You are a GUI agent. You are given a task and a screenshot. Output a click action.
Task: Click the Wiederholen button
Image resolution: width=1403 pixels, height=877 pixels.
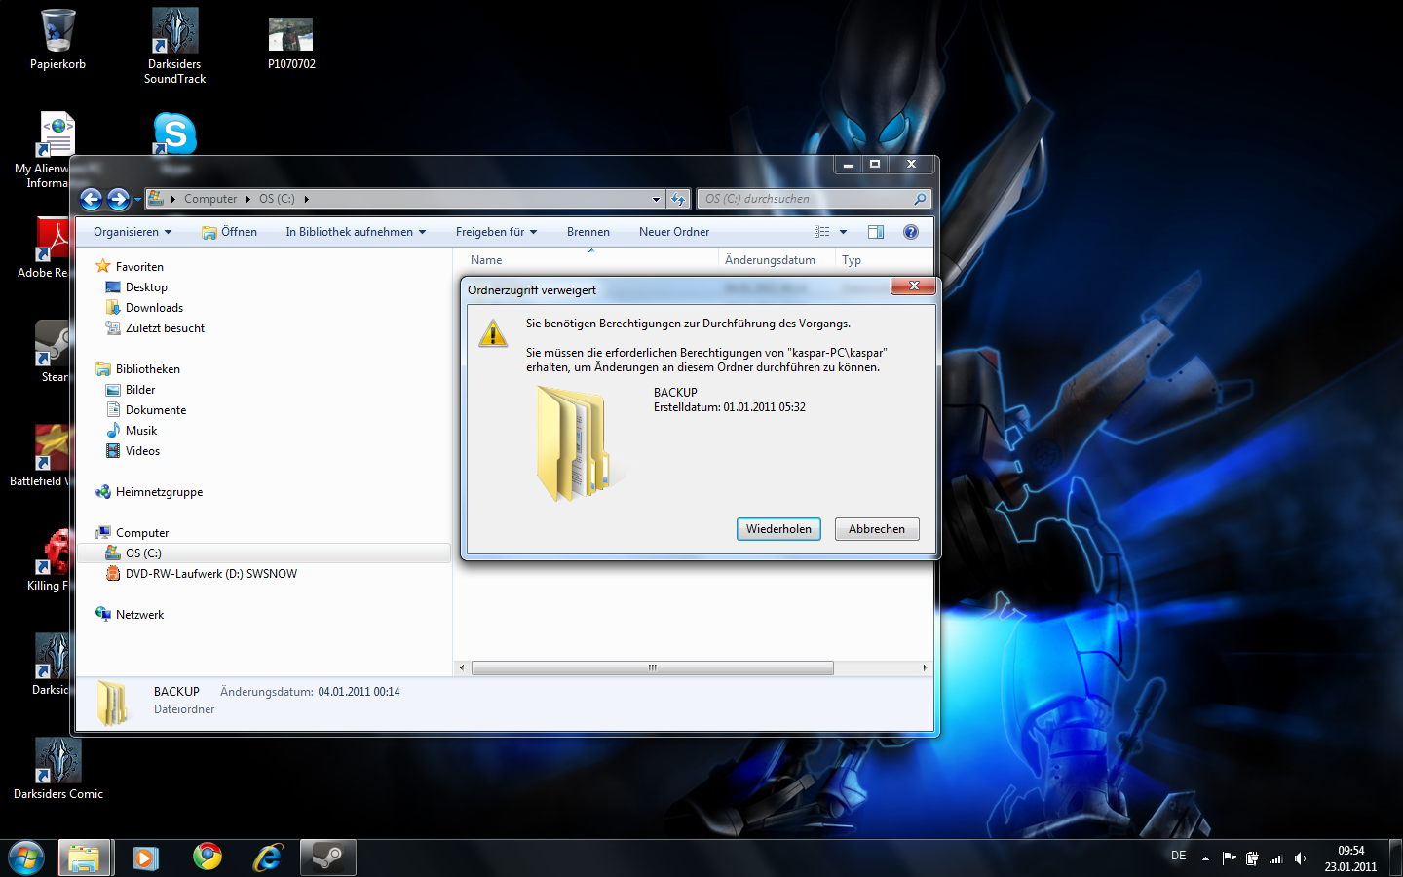tap(778, 529)
